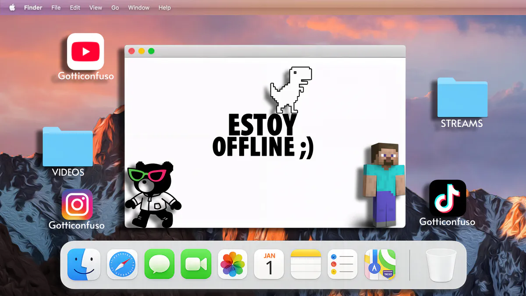This screenshot has height=296, width=526.
Task: Click the ESTOY OFFLINE ;) text
Action: tap(263, 136)
